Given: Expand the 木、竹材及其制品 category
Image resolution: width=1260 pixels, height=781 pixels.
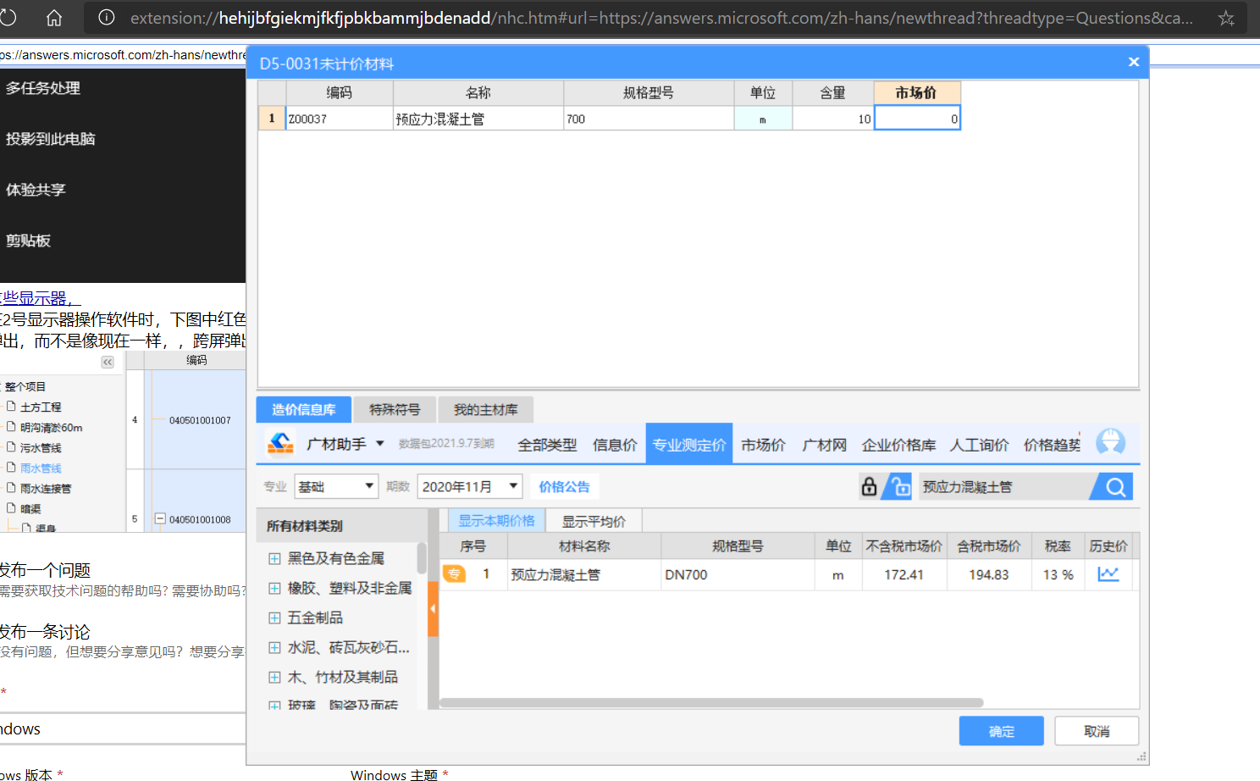Looking at the screenshot, I should pyautogui.click(x=274, y=677).
